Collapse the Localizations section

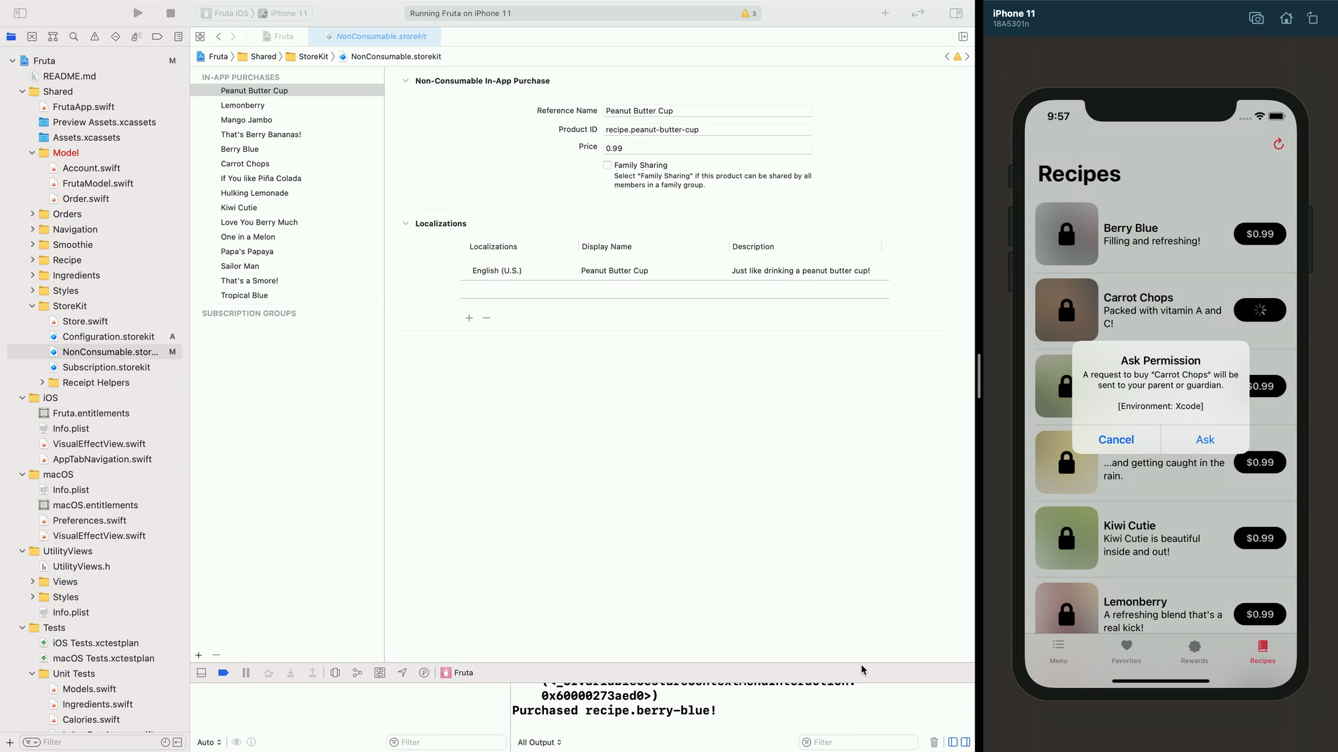pyautogui.click(x=405, y=223)
